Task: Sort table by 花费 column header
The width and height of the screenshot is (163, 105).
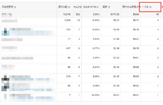Action: pos(105,7)
